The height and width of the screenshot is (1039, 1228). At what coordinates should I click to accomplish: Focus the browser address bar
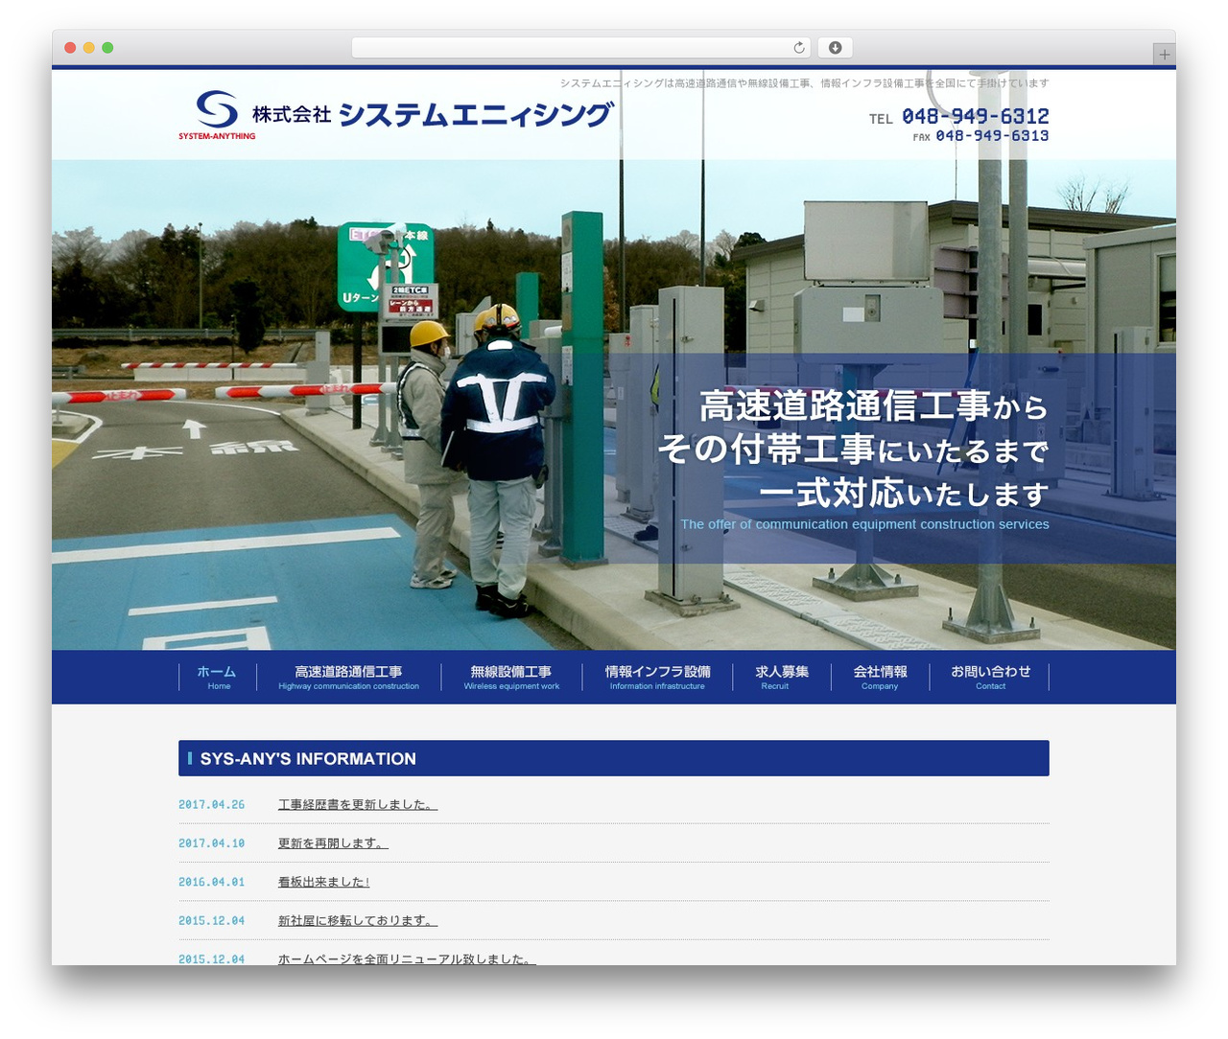click(x=580, y=48)
